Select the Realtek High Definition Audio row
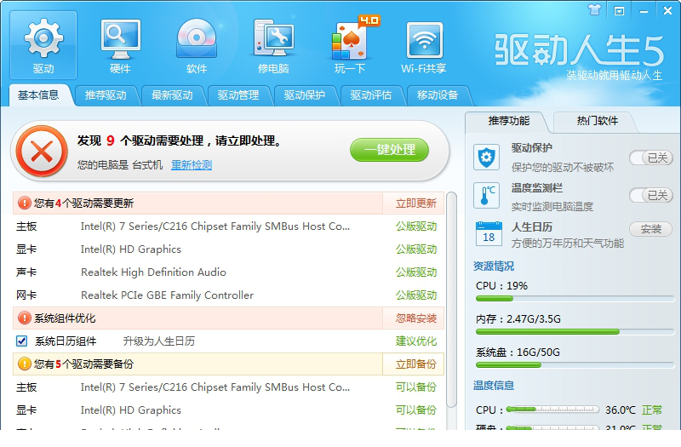Screen dimensions: 681x447 pos(228,272)
